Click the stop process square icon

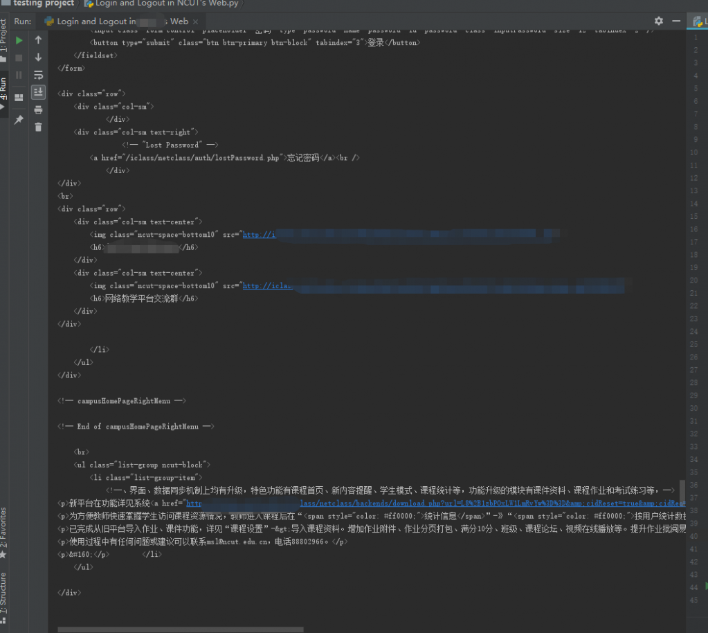(19, 58)
